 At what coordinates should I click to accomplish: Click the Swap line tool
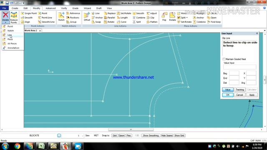point(96,22)
